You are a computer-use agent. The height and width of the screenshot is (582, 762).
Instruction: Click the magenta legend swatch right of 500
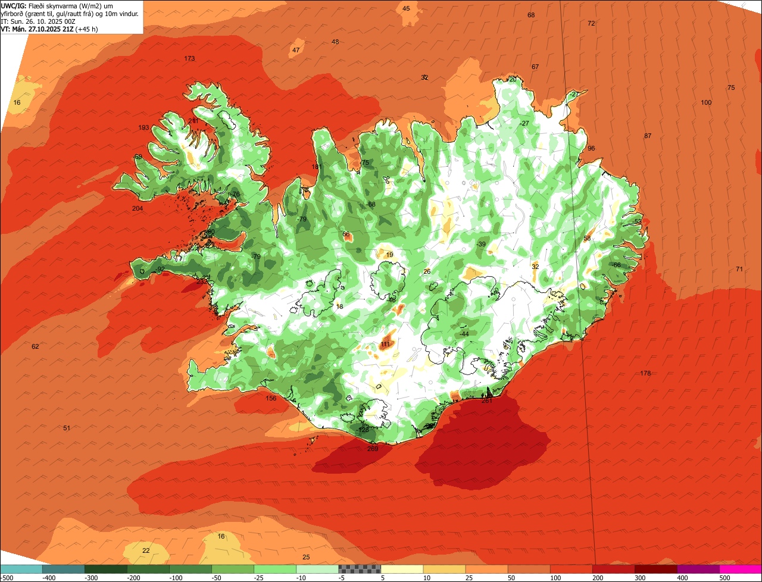[741, 569]
